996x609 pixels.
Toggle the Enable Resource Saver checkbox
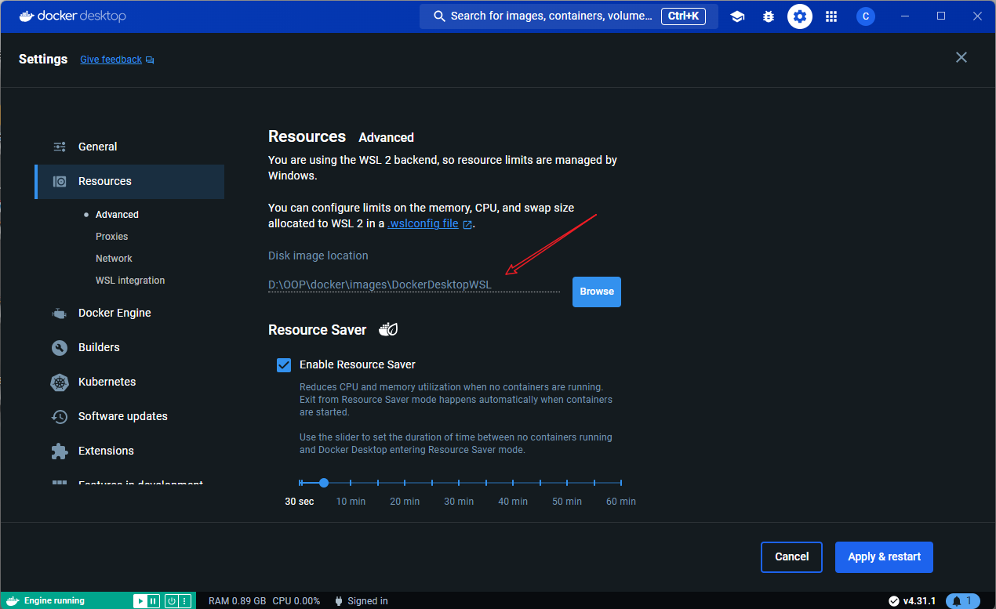[284, 364]
